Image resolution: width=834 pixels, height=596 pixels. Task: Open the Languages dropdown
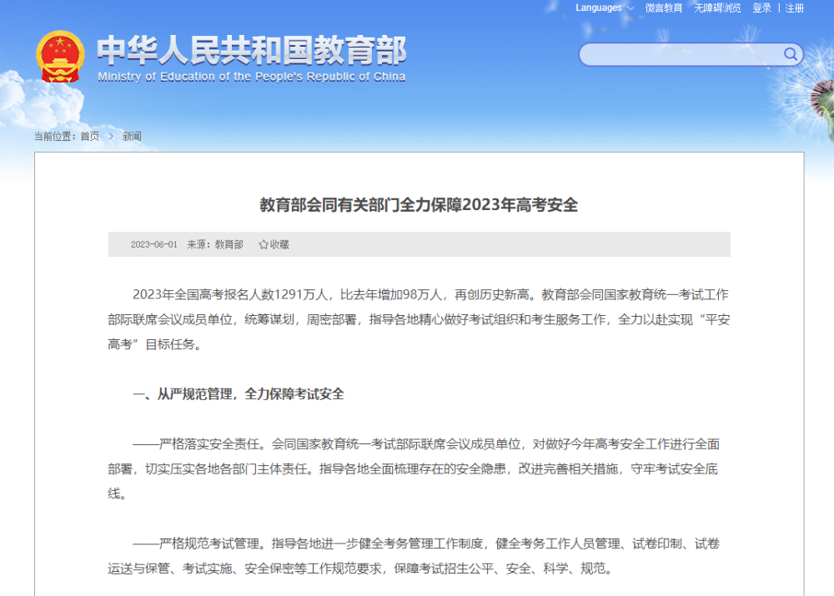tap(605, 8)
